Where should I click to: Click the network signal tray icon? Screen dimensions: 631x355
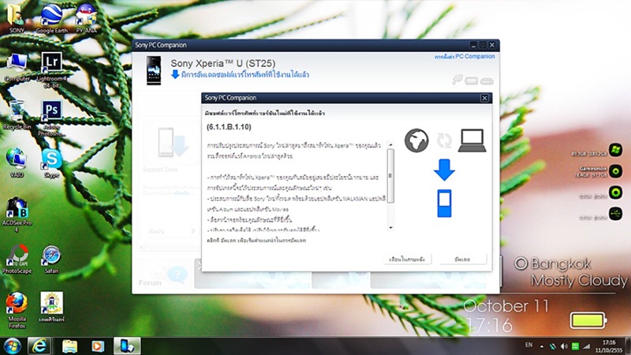587,346
